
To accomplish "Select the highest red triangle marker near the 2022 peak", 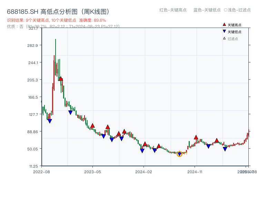I will 61,78.
